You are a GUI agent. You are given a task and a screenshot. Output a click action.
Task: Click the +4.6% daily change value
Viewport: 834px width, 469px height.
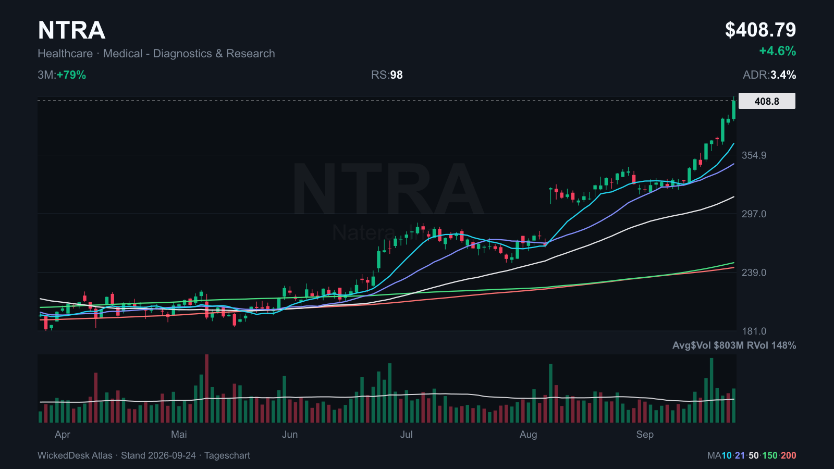coord(777,51)
